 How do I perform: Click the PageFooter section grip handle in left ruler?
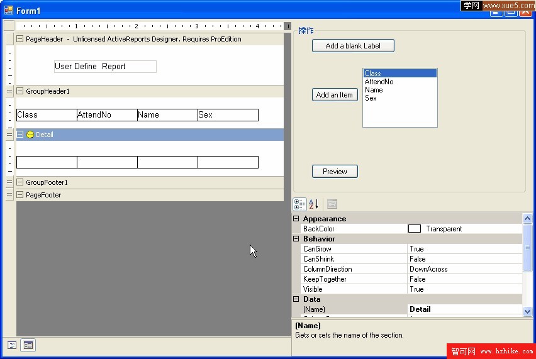point(9,195)
